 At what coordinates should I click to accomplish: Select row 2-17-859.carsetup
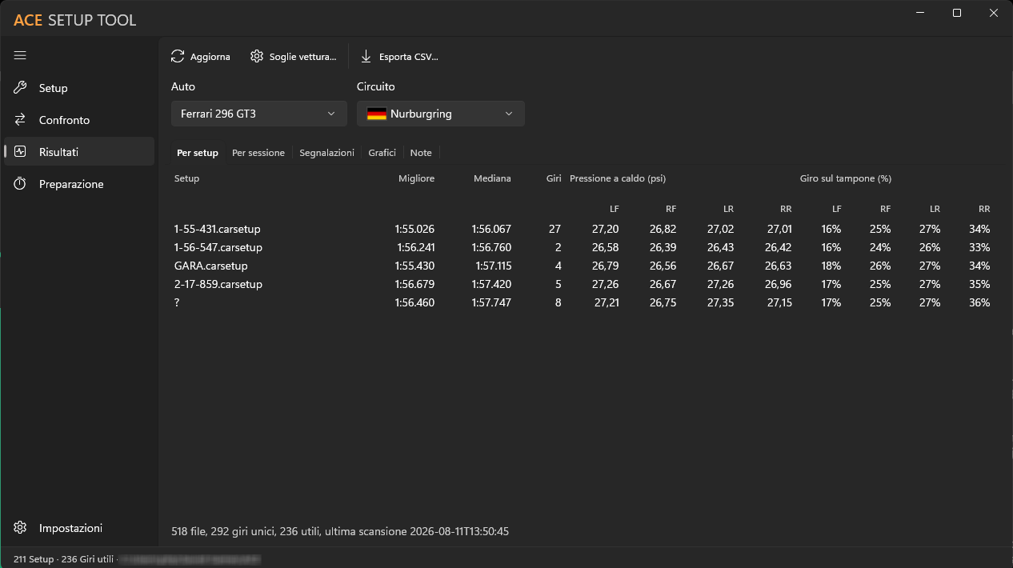pyautogui.click(x=582, y=284)
